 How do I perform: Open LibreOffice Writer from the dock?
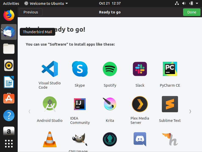(9, 82)
